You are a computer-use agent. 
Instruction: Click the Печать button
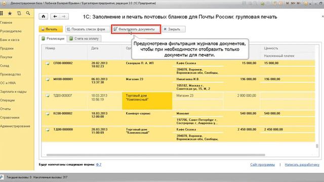51,29
